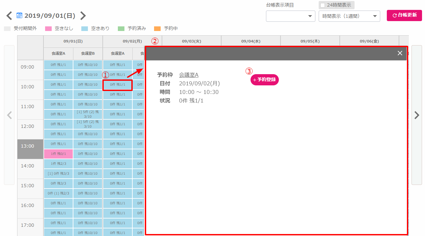Go to next date with right chevron
Viewport: 425px width, 236px height.
point(83,15)
